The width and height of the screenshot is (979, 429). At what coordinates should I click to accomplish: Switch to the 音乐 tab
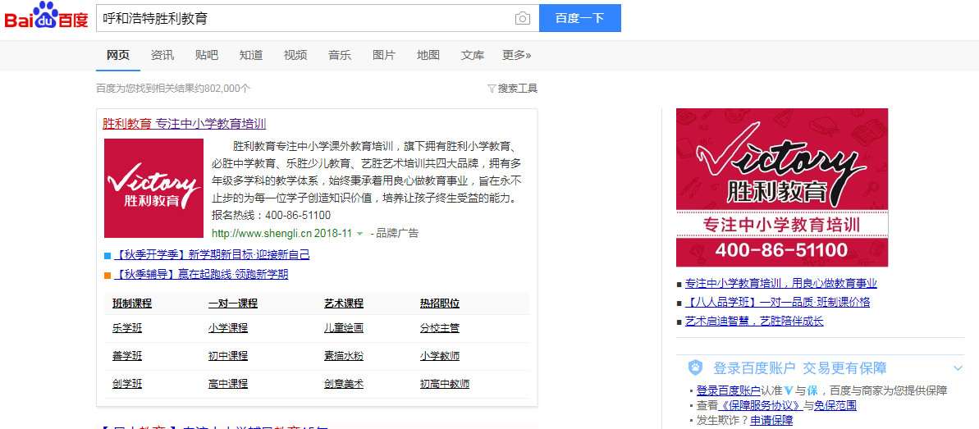pos(340,55)
